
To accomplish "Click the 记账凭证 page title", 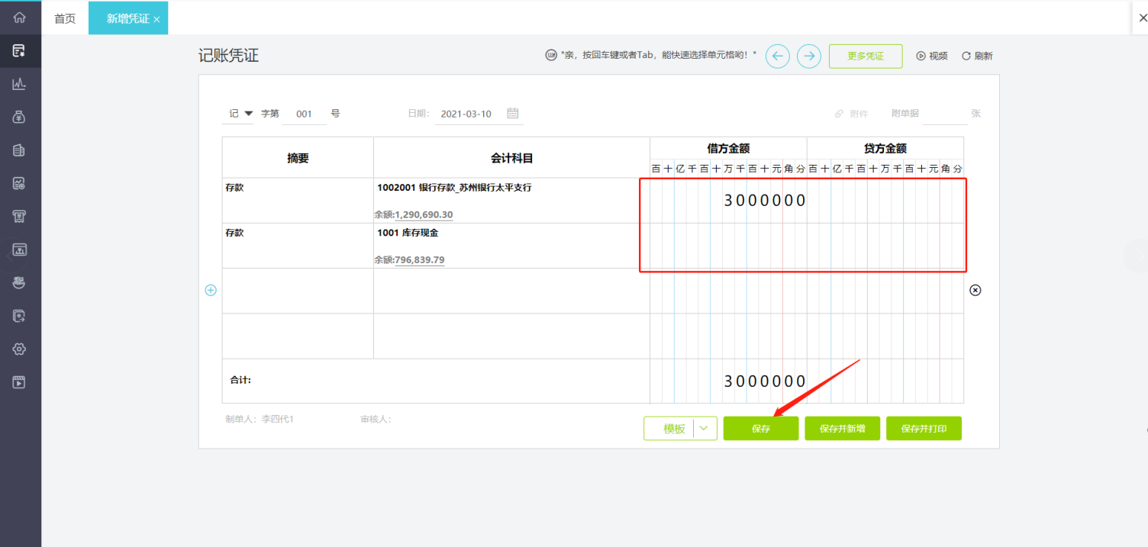I will pos(229,56).
